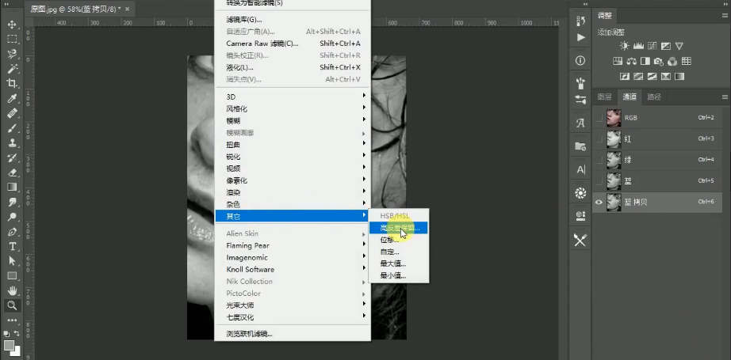The image size is (731, 360).
Task: Click Camera Raw 滤镜 menu entry
Action: pos(293,44)
